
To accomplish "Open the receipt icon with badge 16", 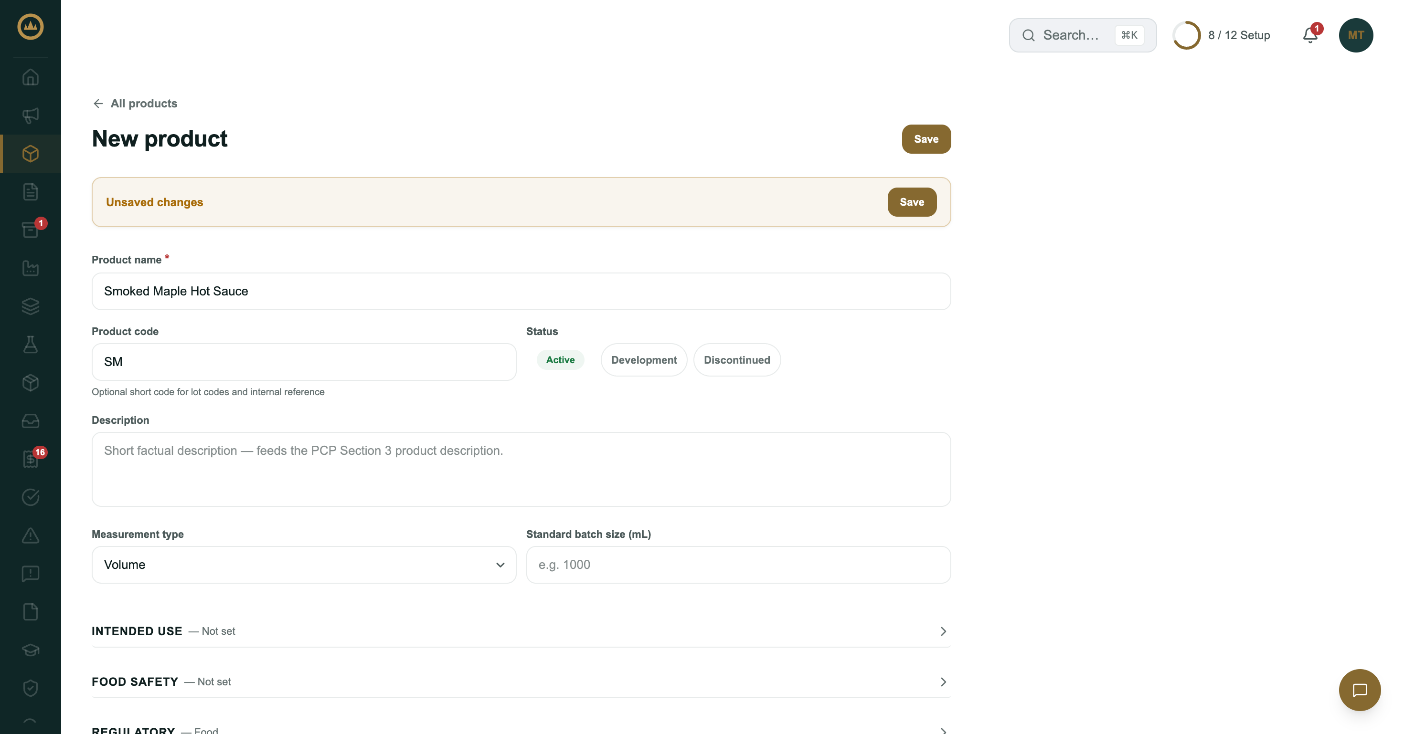I will (31, 459).
